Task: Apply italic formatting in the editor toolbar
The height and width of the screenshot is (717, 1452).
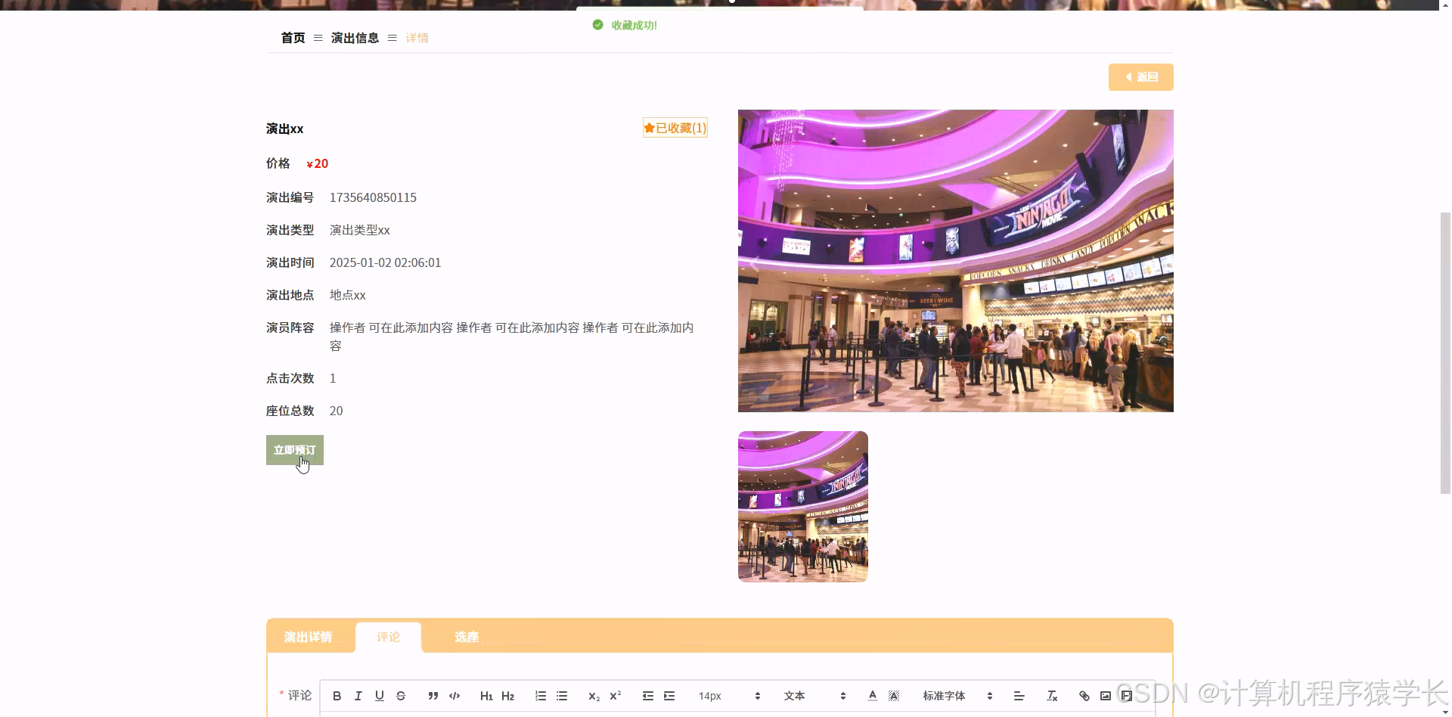Action: (x=358, y=696)
